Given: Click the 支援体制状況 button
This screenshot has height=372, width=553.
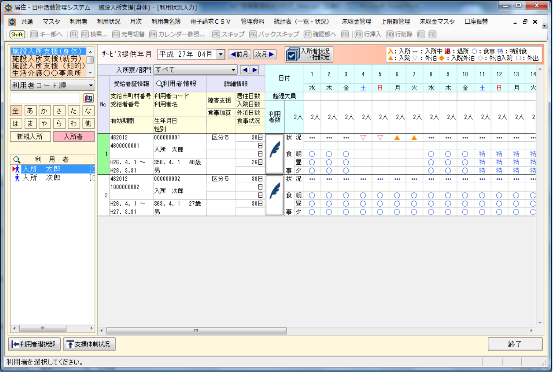Looking at the screenshot, I should pyautogui.click(x=89, y=344).
